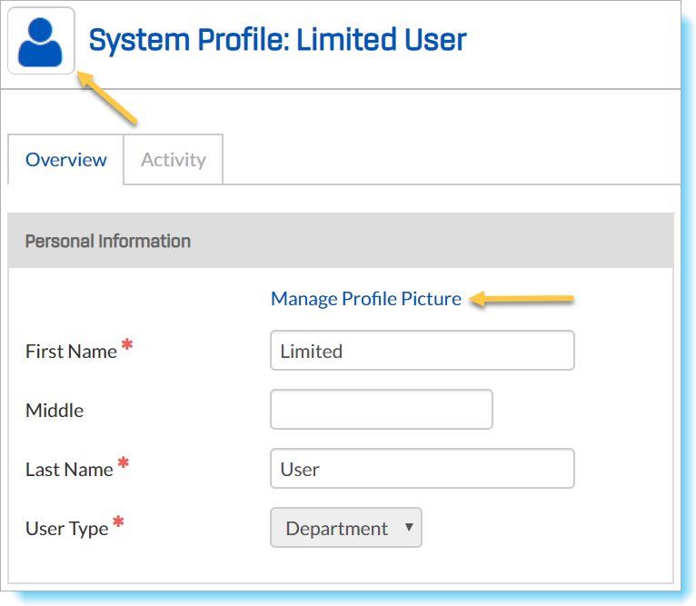Click the blue profile avatar icon

(x=41, y=41)
